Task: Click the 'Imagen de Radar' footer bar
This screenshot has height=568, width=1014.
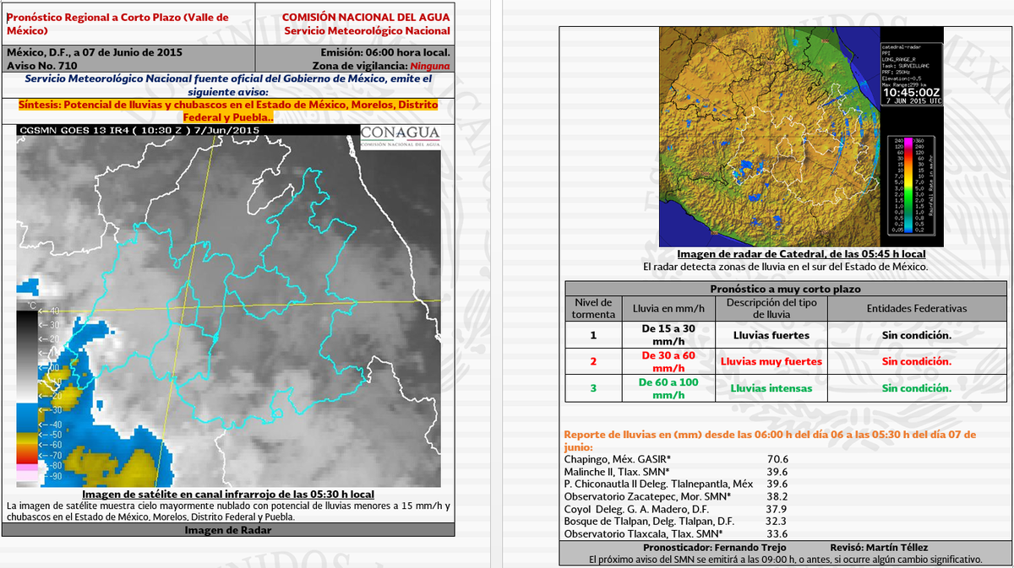Action: pos(228,530)
